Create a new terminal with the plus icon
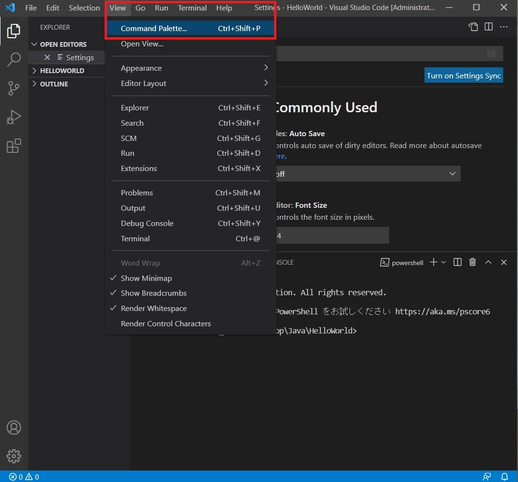 coord(433,262)
